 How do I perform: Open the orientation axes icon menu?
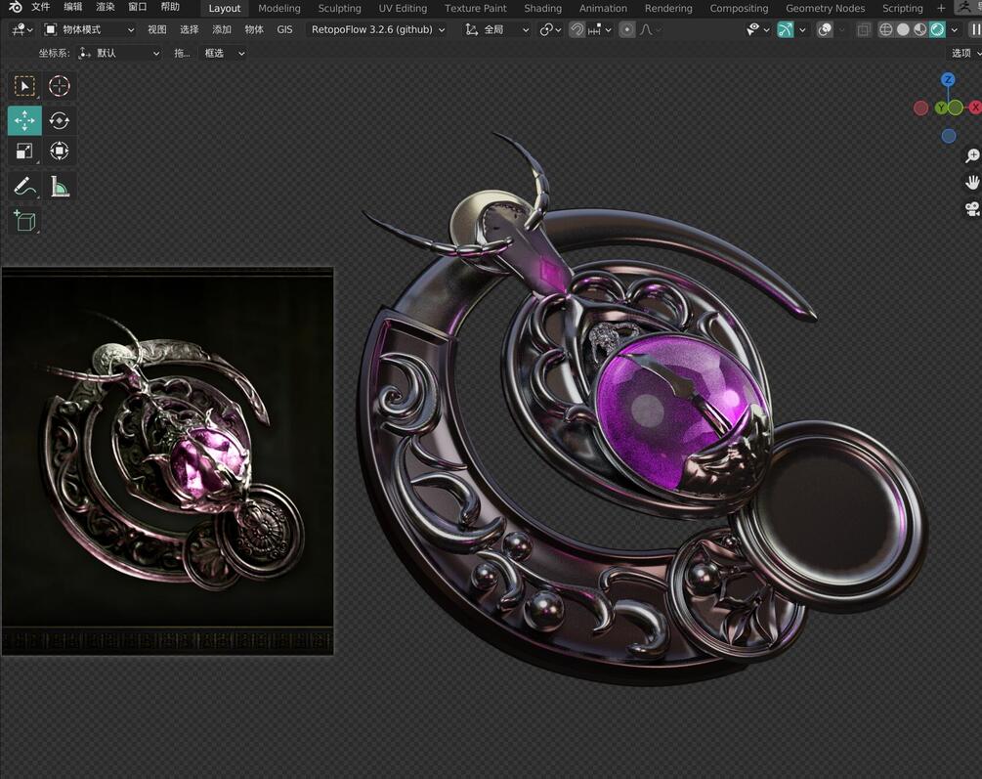tap(471, 29)
